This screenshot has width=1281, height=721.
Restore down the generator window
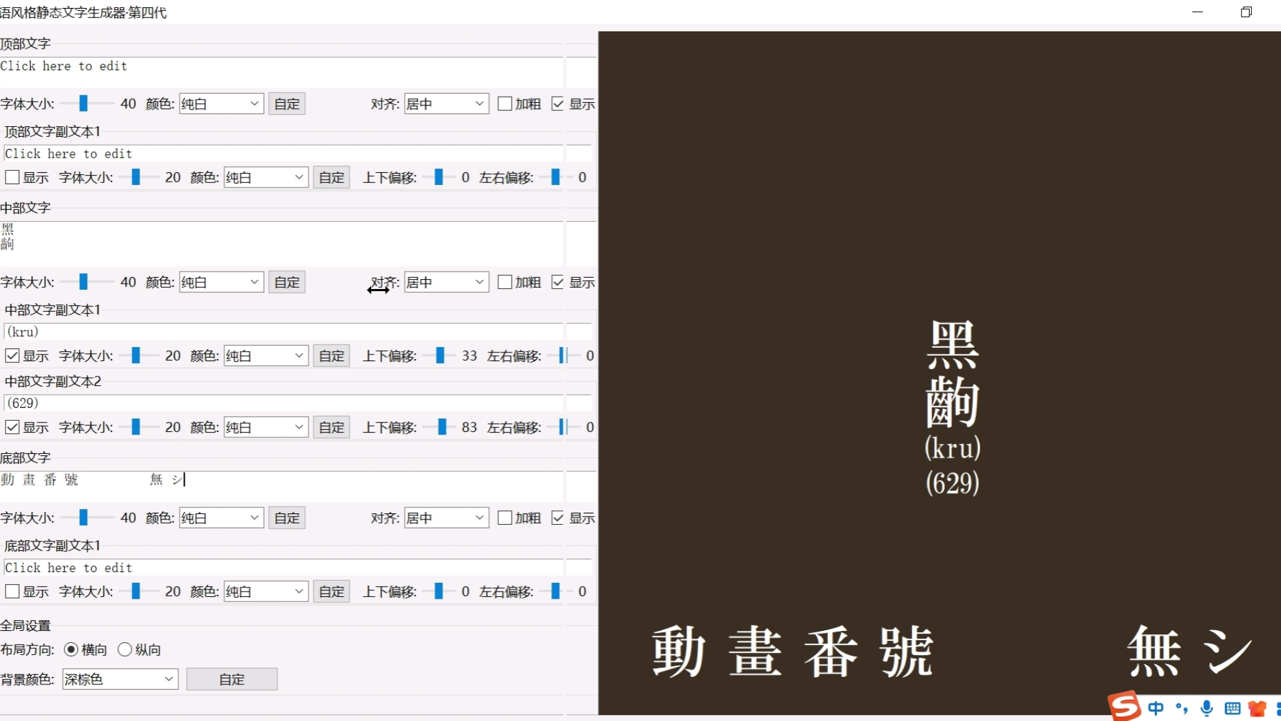pos(1246,12)
